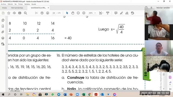Select the teacher writing on whiteboard video
Viewport: 173px width, 97px height.
tap(159, 16)
